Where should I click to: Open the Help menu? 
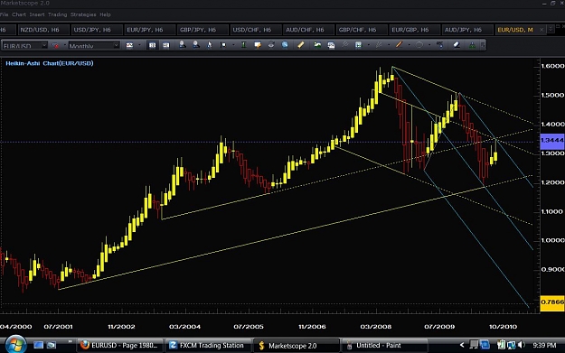tap(105, 14)
